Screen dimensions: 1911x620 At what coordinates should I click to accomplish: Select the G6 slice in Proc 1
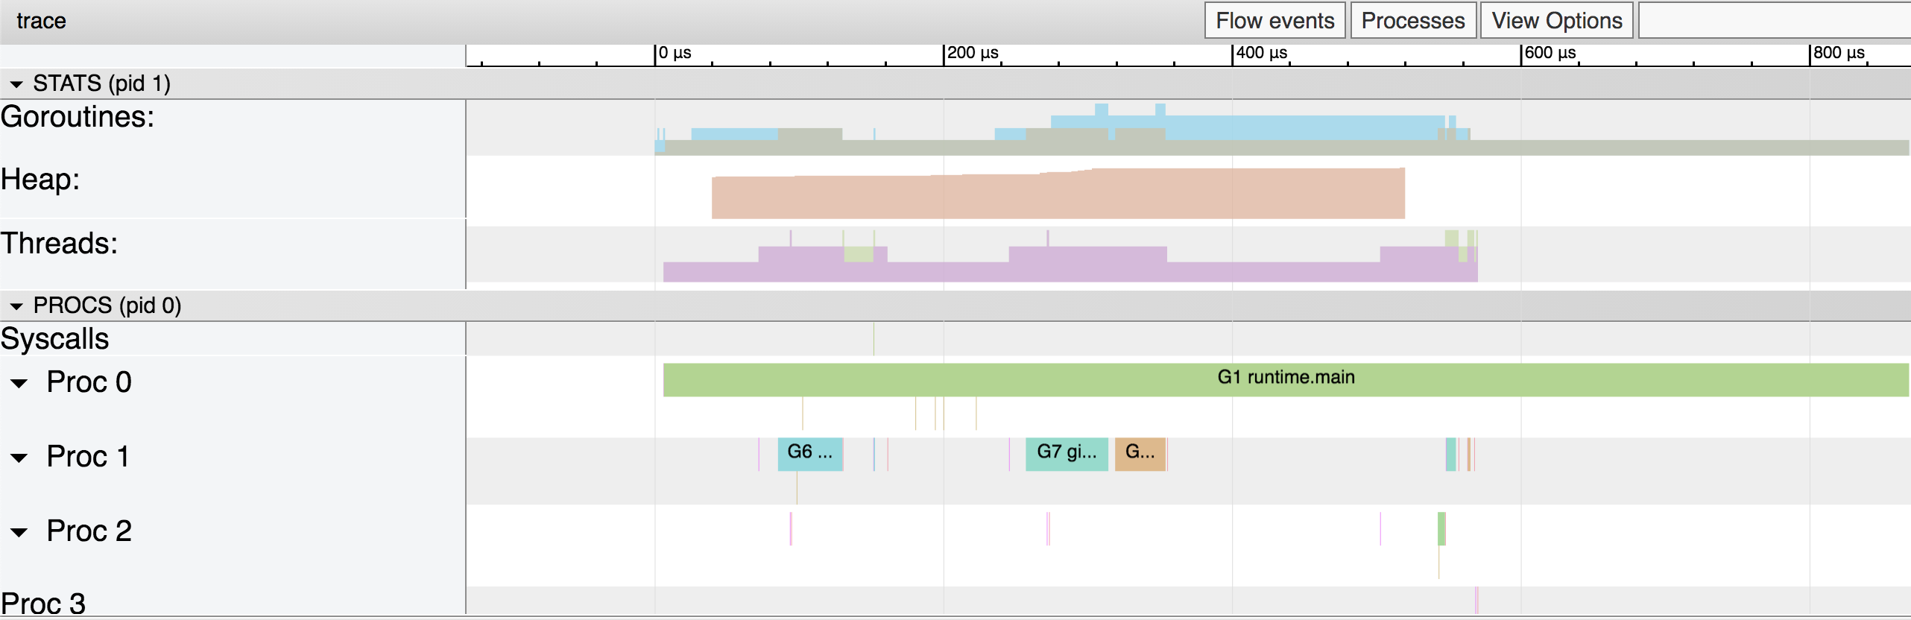pos(810,454)
